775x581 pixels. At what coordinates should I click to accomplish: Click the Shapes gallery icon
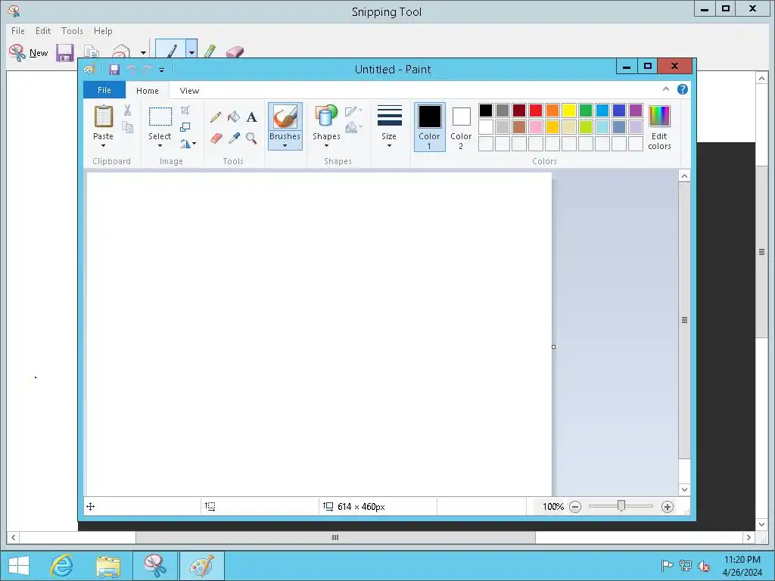click(326, 117)
